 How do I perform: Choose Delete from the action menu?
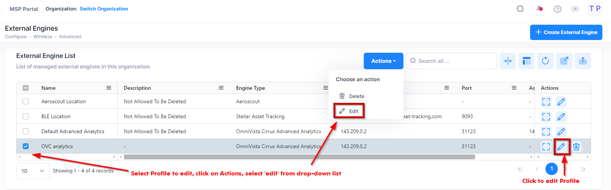coord(352,96)
